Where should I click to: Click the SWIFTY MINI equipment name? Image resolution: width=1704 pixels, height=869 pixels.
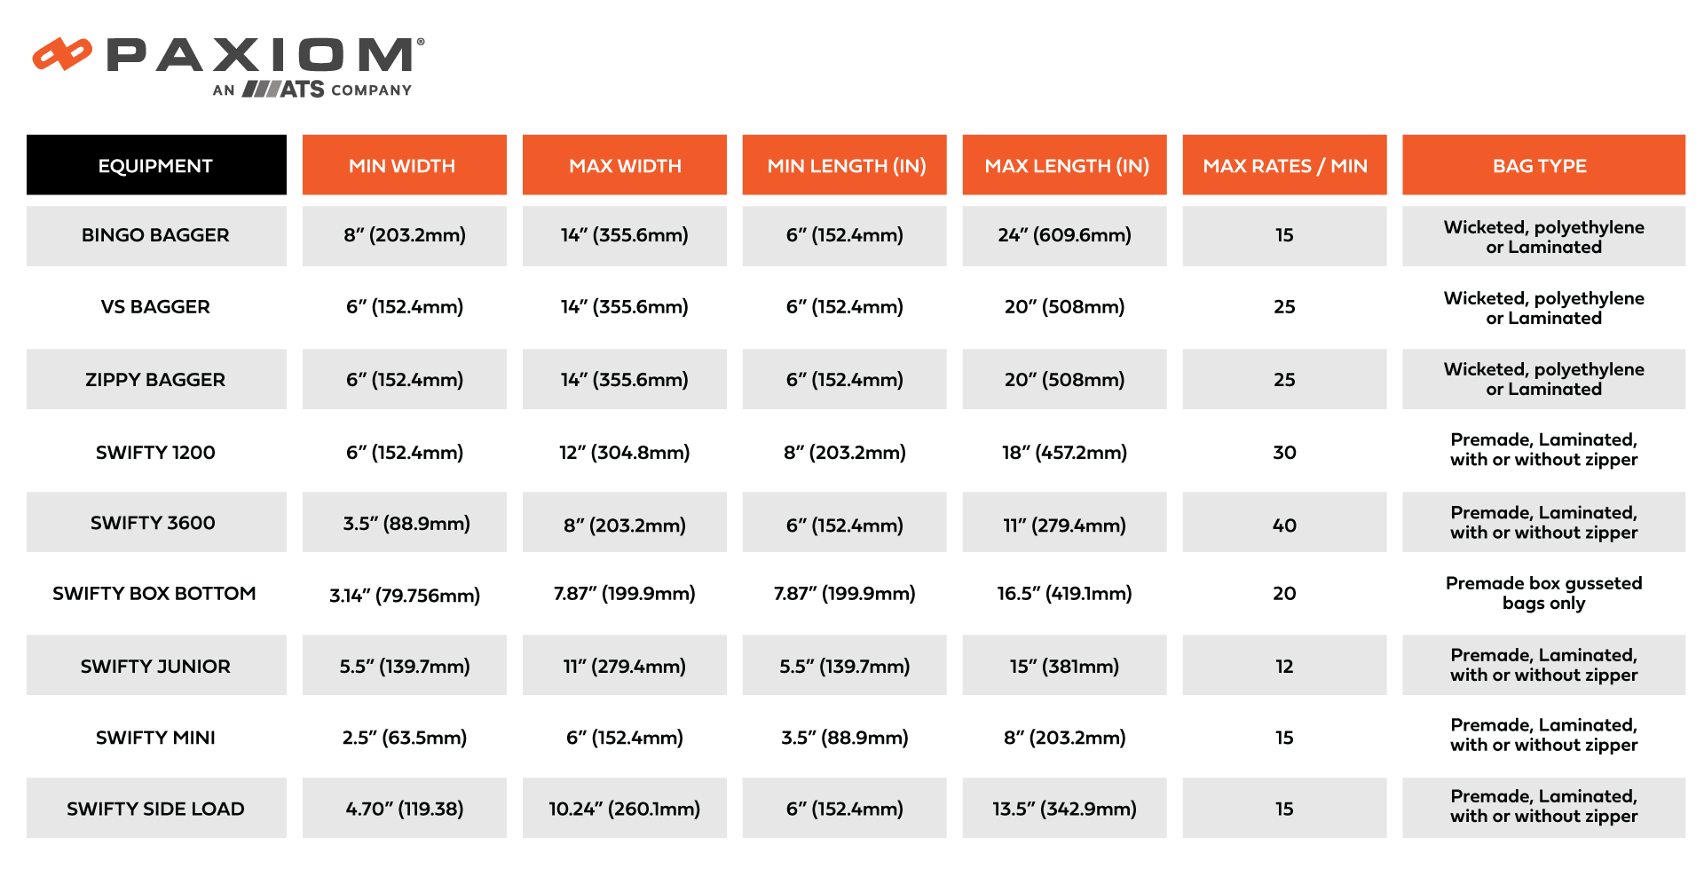click(x=155, y=738)
